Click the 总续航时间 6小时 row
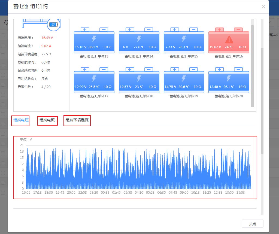Screen dimensions: 279x234 (x=34, y=62)
